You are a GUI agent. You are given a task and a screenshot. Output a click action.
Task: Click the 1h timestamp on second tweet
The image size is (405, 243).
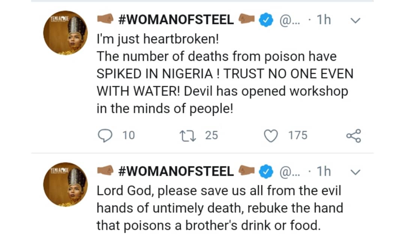tap(324, 172)
